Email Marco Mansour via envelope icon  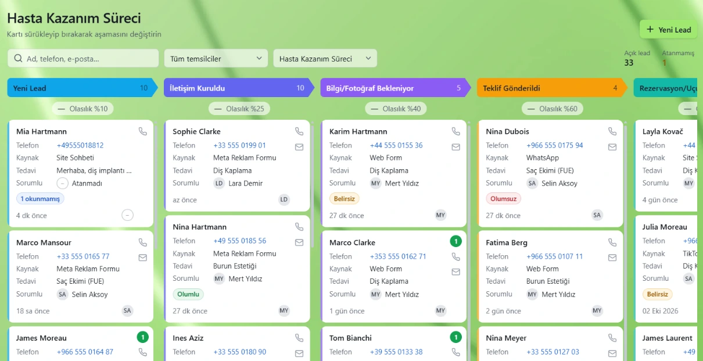143,258
